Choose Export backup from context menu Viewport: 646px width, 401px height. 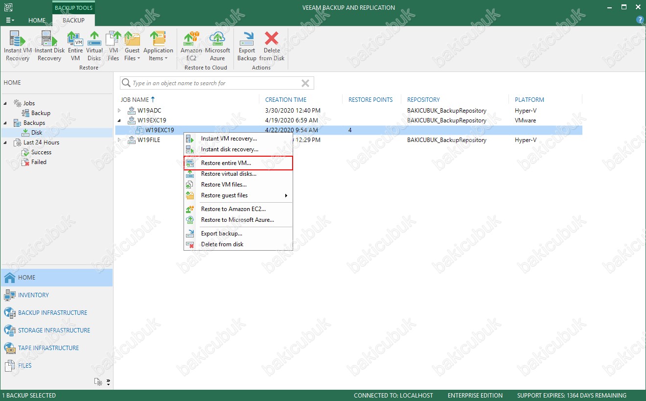tap(238, 234)
